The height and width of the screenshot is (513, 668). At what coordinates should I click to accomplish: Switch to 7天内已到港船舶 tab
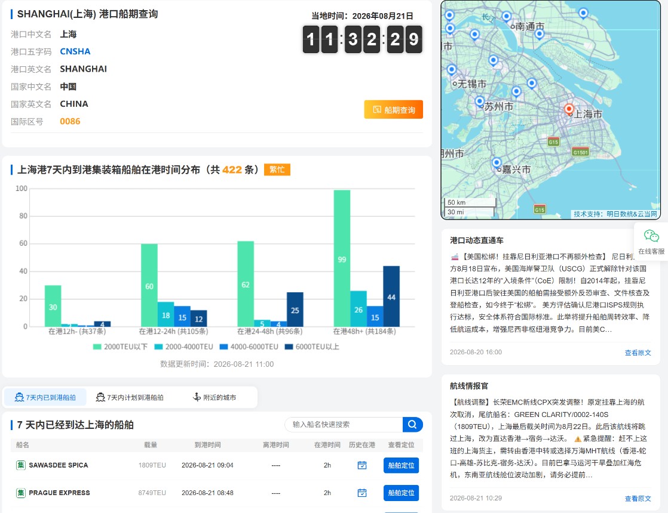click(x=45, y=397)
